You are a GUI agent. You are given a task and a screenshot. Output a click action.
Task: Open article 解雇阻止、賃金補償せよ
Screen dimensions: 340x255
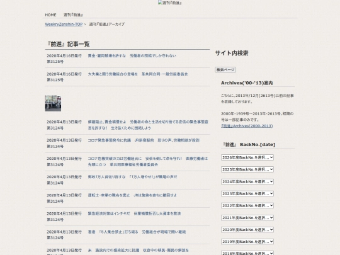coord(148,125)
